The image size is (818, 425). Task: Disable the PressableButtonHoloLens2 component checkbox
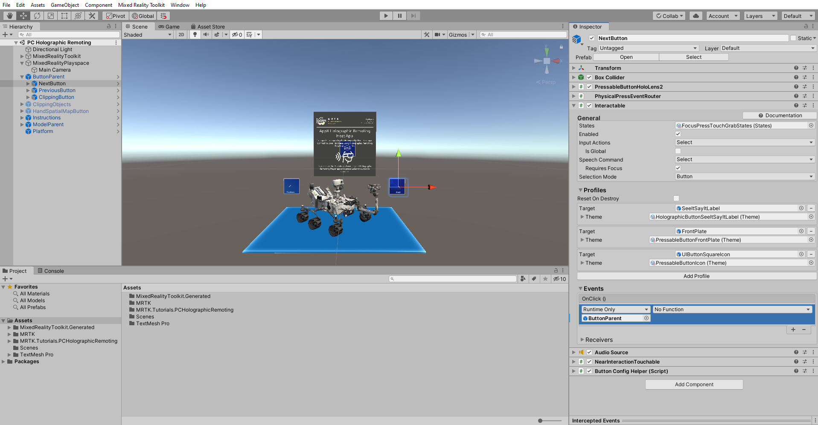[x=589, y=87]
